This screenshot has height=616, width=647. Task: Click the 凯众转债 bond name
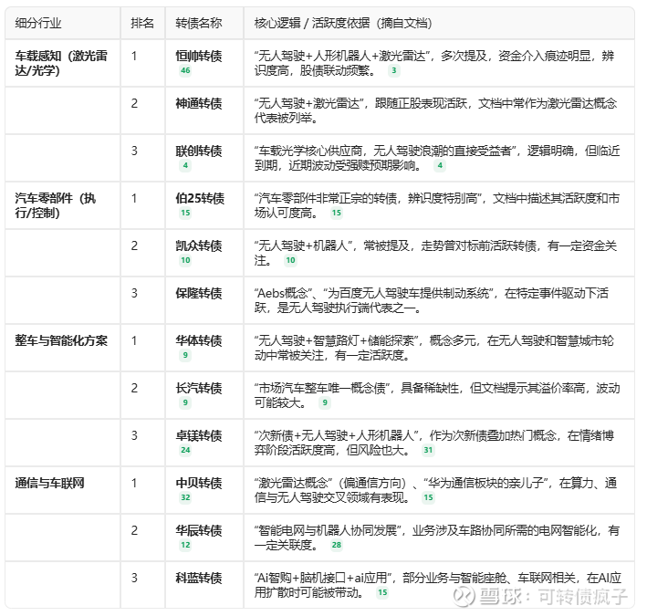click(x=199, y=245)
